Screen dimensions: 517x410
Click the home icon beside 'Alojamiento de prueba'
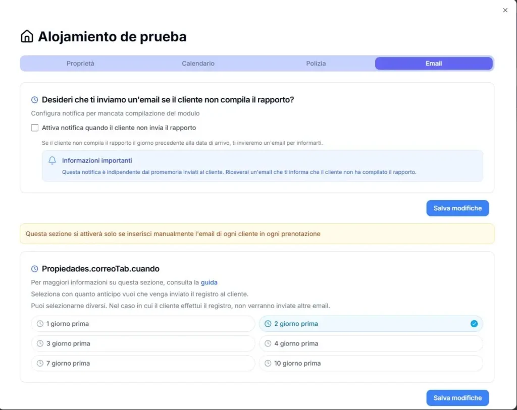click(x=27, y=36)
